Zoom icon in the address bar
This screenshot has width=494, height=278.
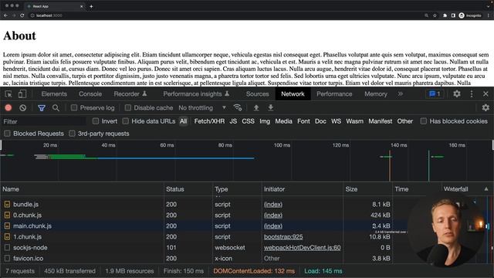pos(426,15)
